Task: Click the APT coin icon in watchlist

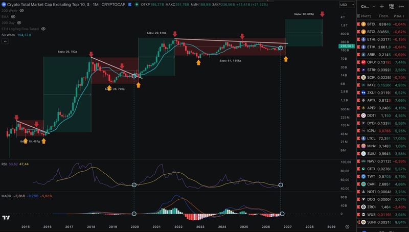Action: pyautogui.click(x=363, y=100)
